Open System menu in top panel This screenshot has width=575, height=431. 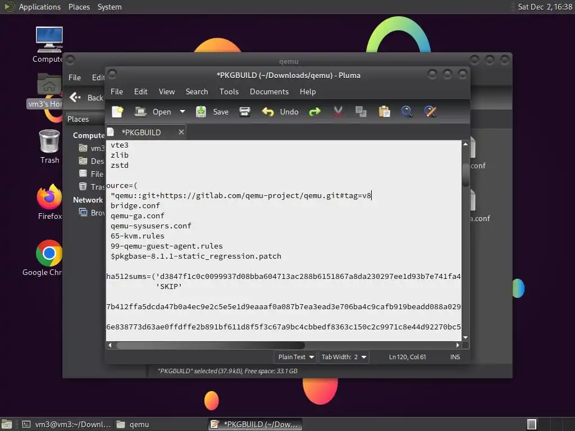click(109, 7)
